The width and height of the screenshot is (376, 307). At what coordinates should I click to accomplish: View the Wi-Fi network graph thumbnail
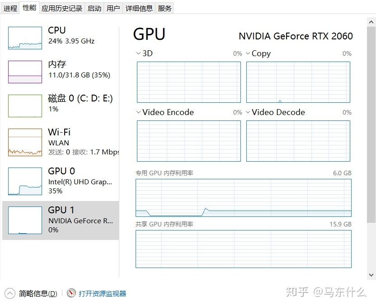[x=25, y=142]
